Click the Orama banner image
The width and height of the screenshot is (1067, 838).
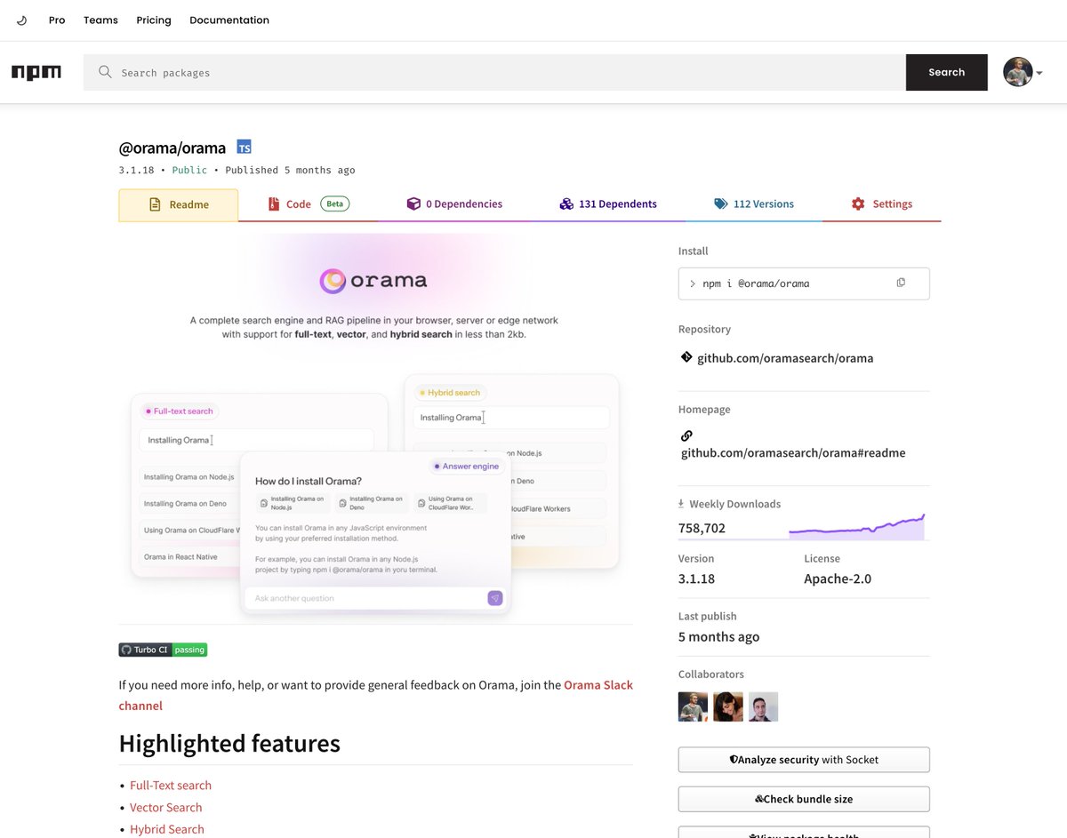[375, 425]
